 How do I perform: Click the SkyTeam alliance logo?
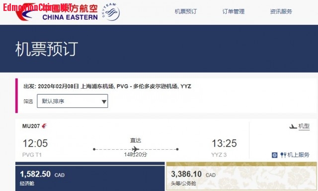[111, 12]
